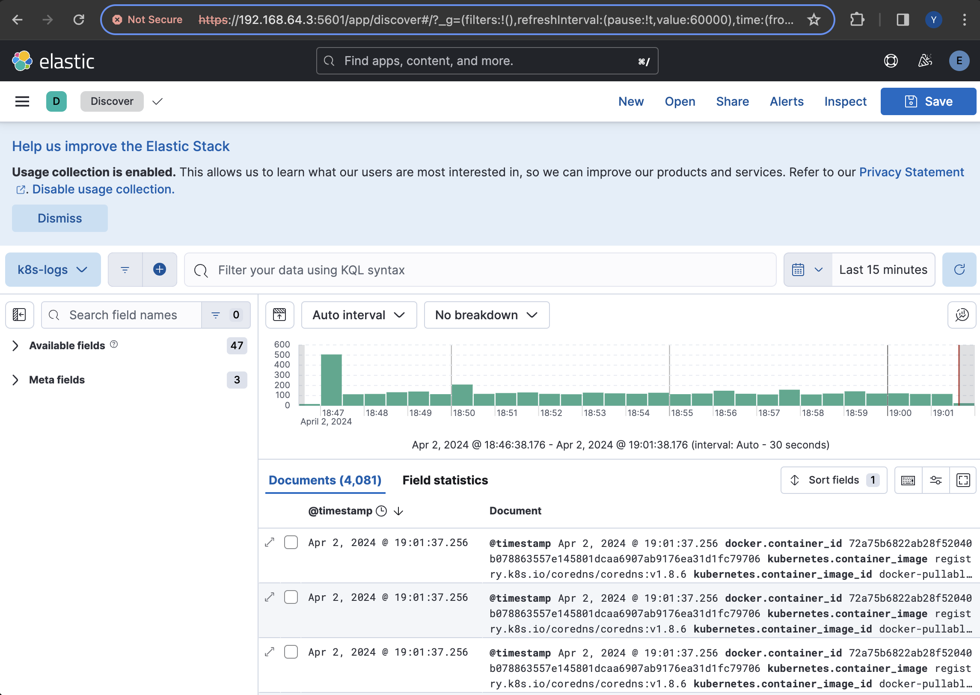
Task: Open the D space selector
Action: pyautogui.click(x=56, y=101)
